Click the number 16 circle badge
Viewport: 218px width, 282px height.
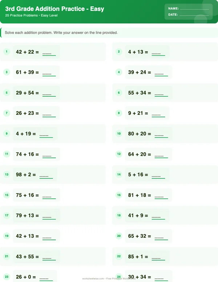[x=119, y=195]
